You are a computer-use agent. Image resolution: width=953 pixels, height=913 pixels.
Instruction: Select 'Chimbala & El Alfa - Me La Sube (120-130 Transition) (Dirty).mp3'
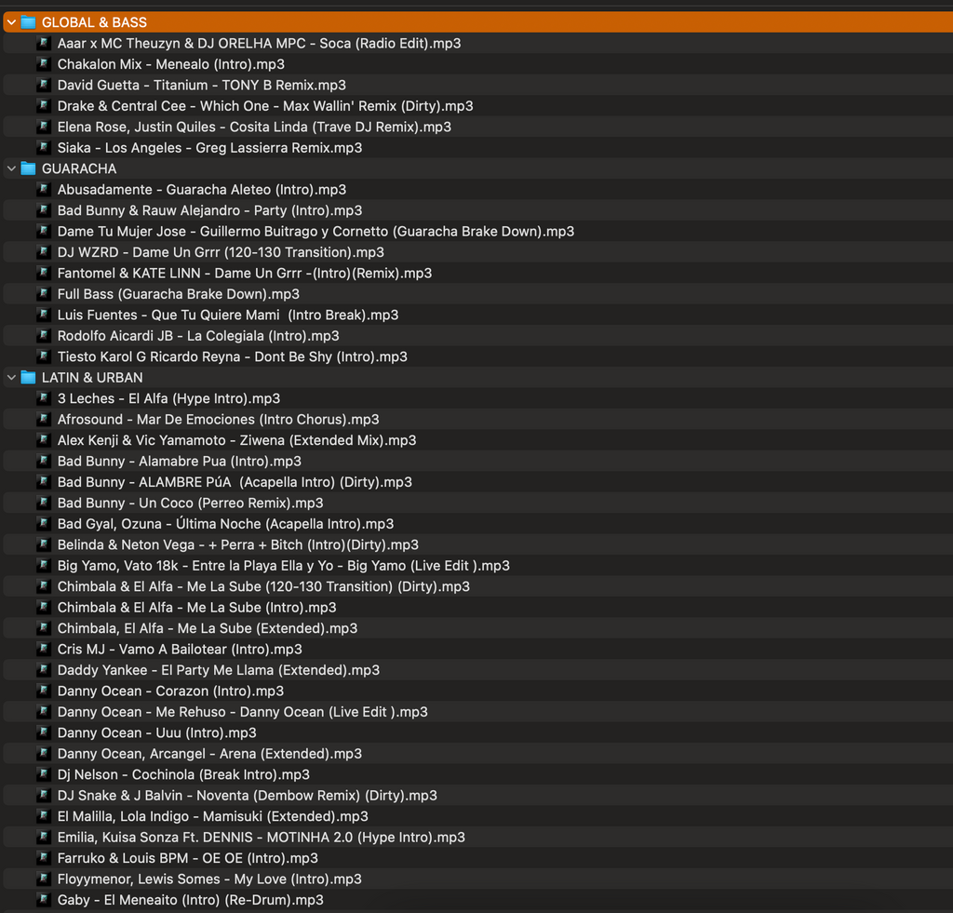coord(263,586)
